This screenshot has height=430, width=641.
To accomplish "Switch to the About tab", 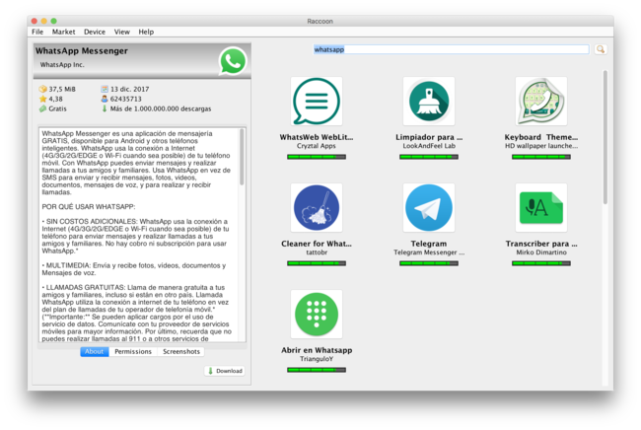I will 95,351.
